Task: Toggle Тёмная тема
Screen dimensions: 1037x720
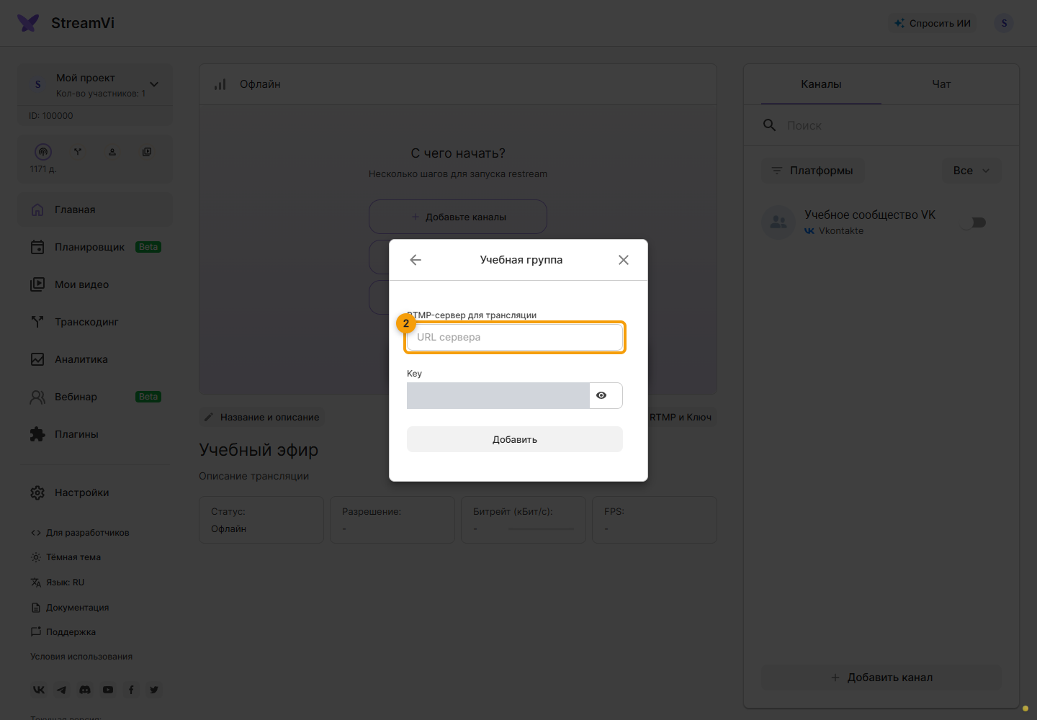Action: pyautogui.click(x=66, y=557)
